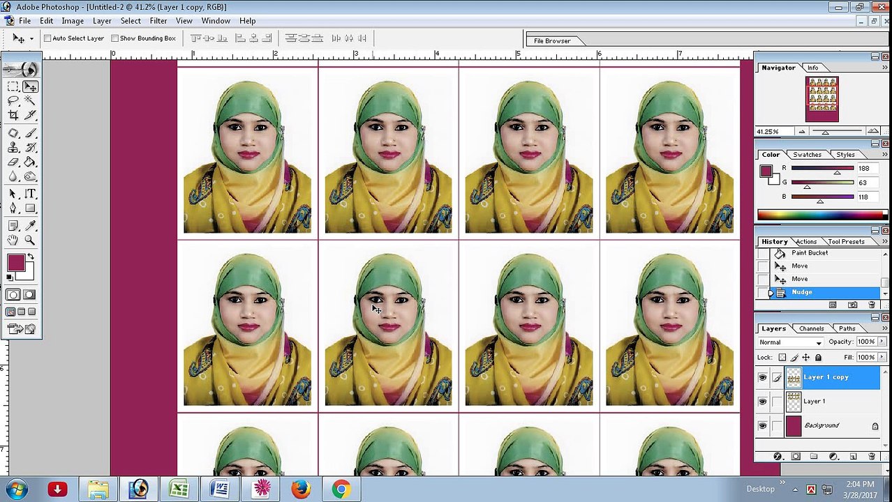The image size is (892, 502).
Task: Select the Type tool
Action: [30, 194]
